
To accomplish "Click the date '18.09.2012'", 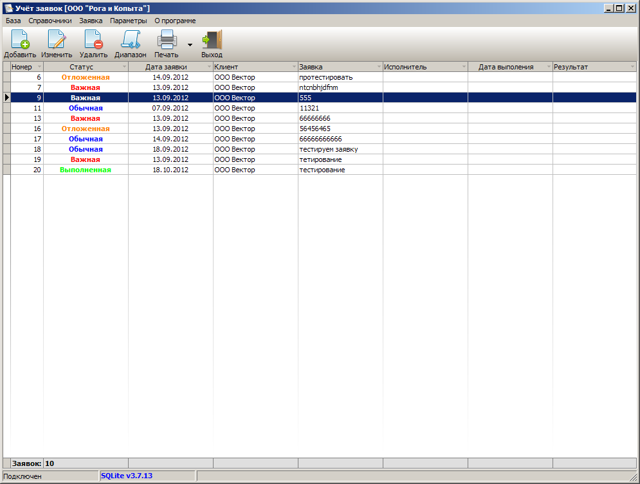I will point(170,149).
